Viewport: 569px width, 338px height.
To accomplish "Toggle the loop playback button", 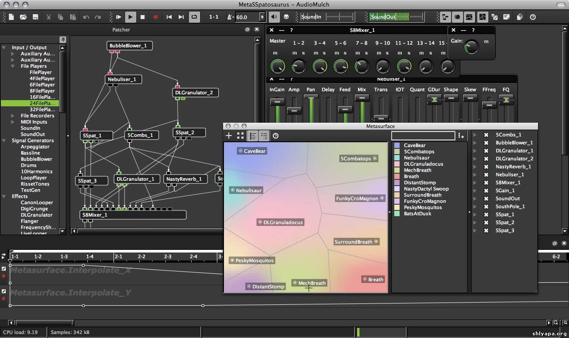I will [x=194, y=17].
